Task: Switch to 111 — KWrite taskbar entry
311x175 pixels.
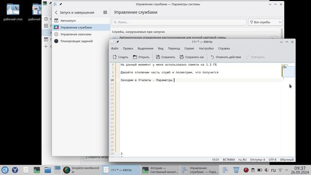Action: click(121, 170)
